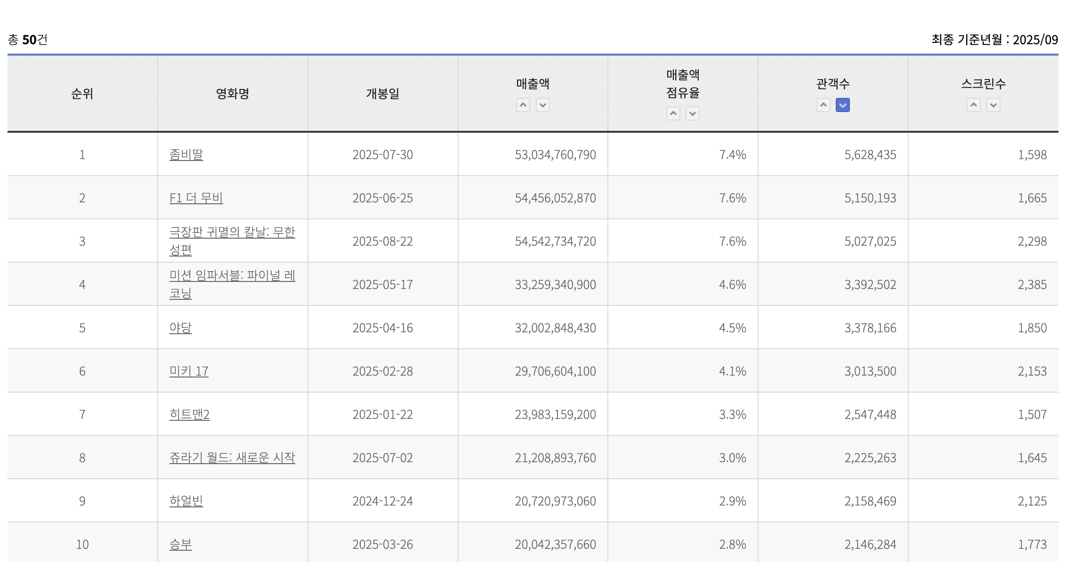The width and height of the screenshot is (1066, 562).
Task: Click the 개봉일 column header
Action: [x=382, y=94]
